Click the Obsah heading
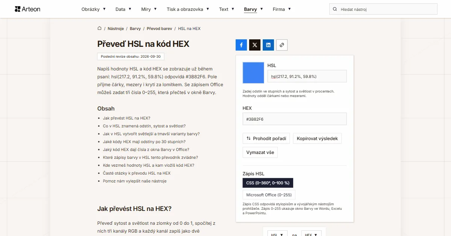This screenshot has width=451, height=236. tap(106, 108)
